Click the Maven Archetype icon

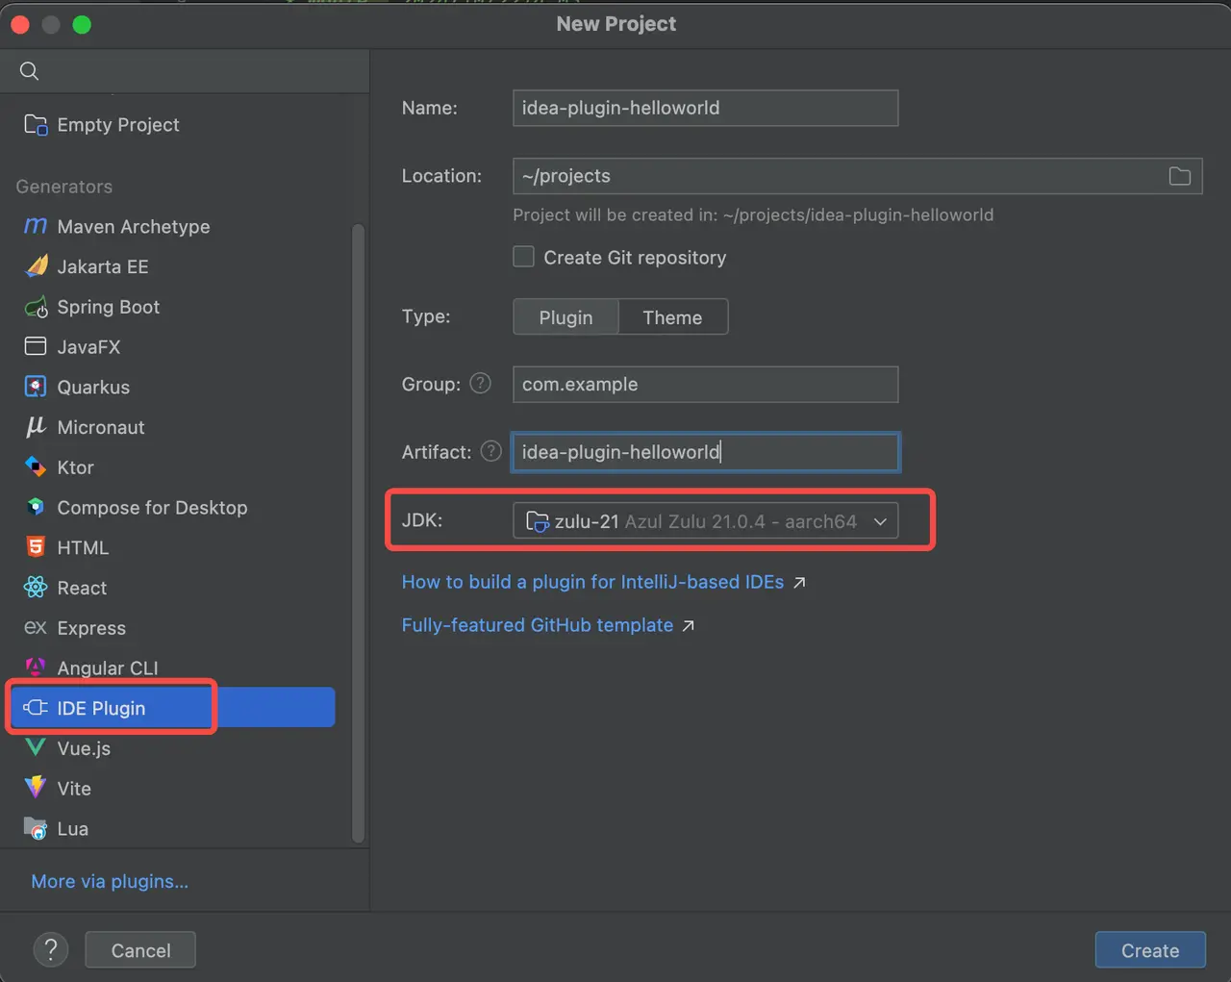(x=36, y=226)
